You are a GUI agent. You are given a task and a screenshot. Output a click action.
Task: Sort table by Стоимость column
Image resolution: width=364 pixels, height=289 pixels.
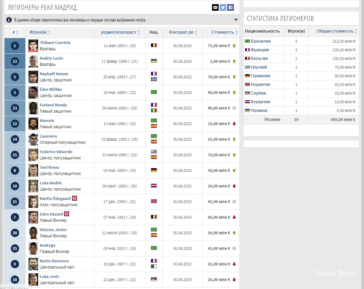(x=224, y=32)
